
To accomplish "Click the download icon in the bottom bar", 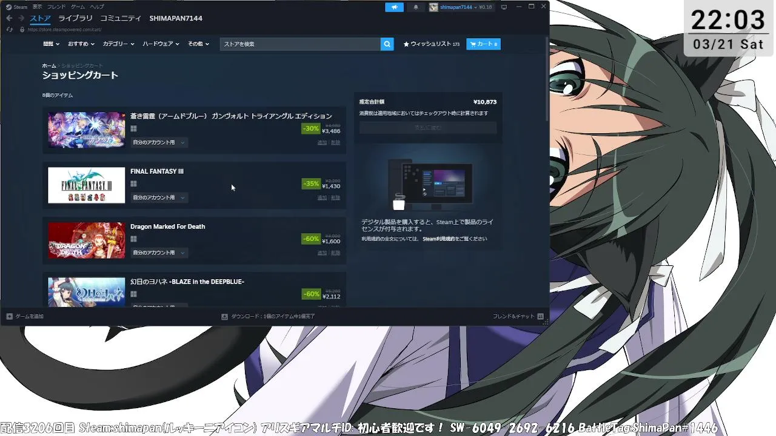I will [224, 316].
